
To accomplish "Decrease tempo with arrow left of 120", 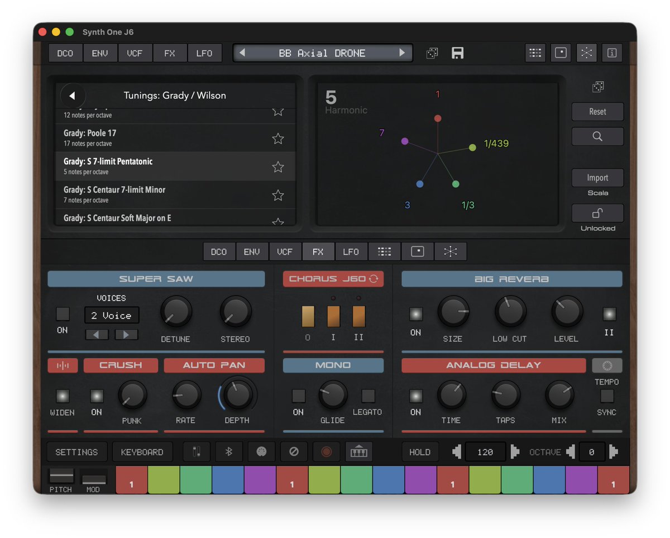I will click(x=457, y=452).
